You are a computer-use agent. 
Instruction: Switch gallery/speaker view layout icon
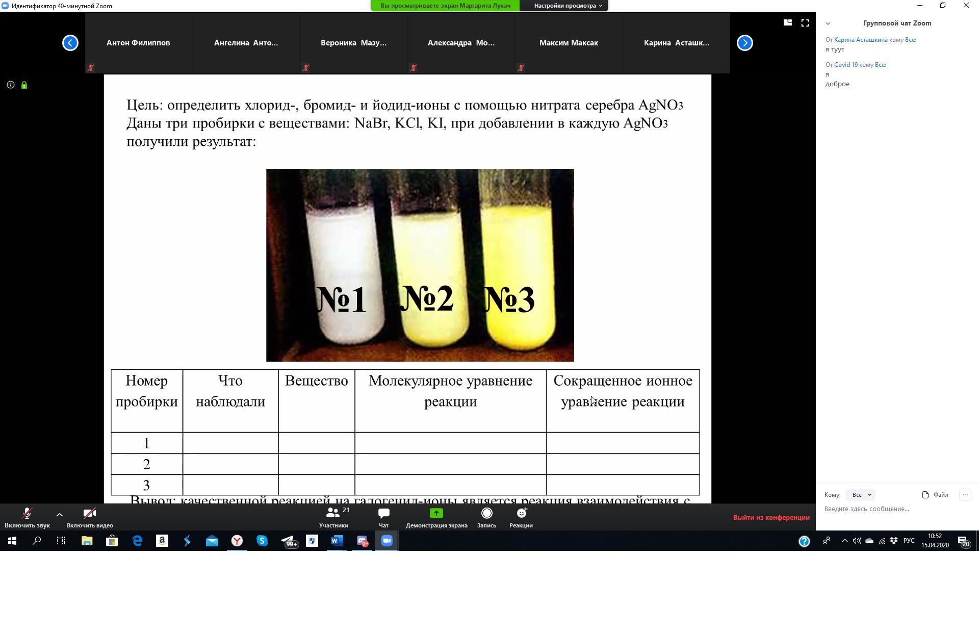(787, 23)
